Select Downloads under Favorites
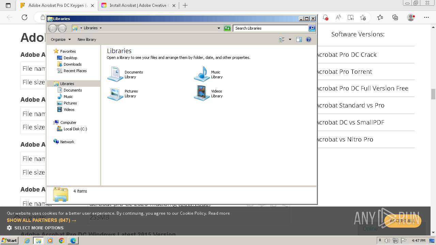The image size is (436, 245). point(73,64)
